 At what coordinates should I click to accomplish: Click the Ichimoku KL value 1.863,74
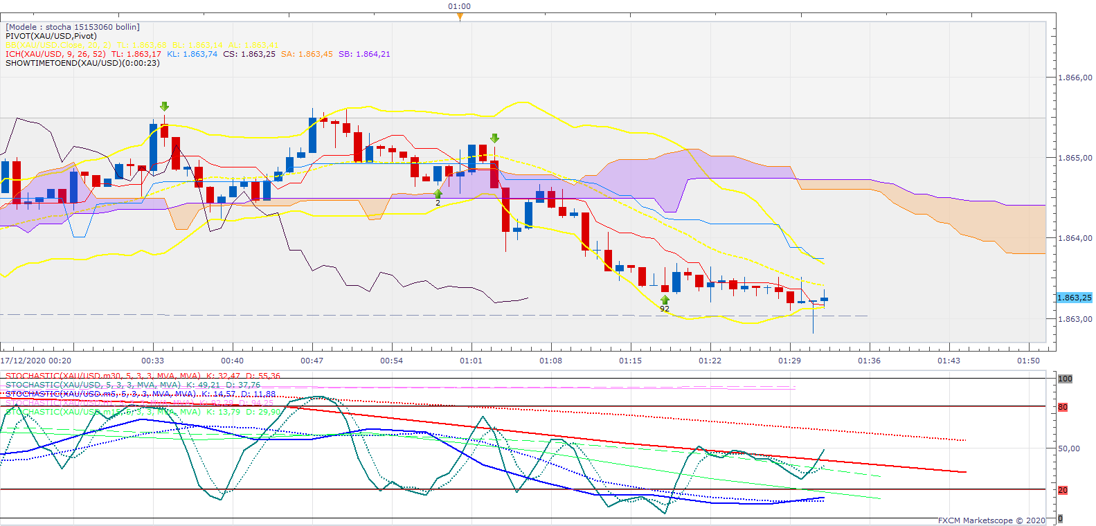coord(192,54)
